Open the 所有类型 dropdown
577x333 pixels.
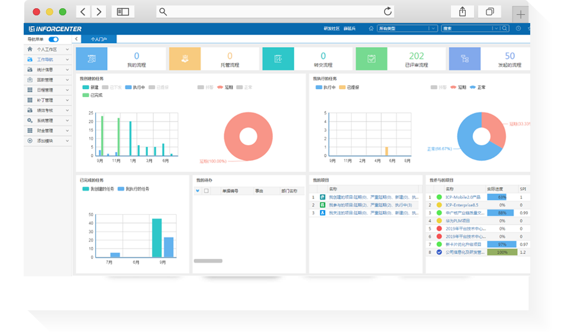click(407, 28)
